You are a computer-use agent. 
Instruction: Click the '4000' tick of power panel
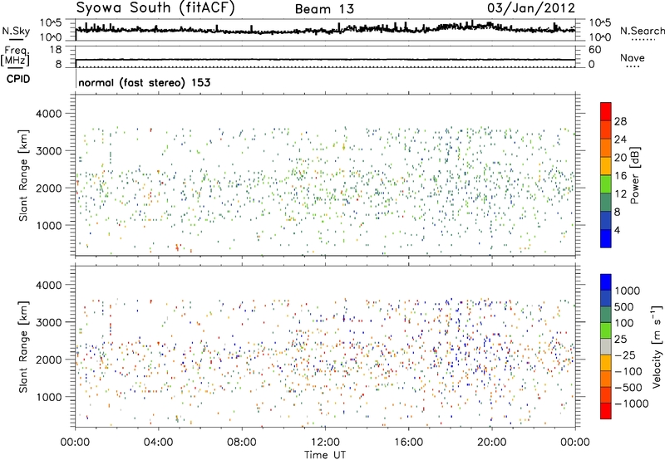tap(48, 114)
